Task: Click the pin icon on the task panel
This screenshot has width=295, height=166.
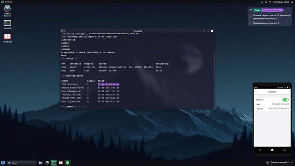Action: point(251,10)
